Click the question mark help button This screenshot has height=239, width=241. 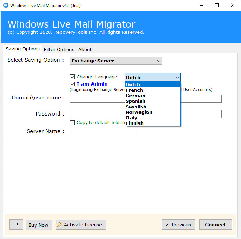click(16, 225)
